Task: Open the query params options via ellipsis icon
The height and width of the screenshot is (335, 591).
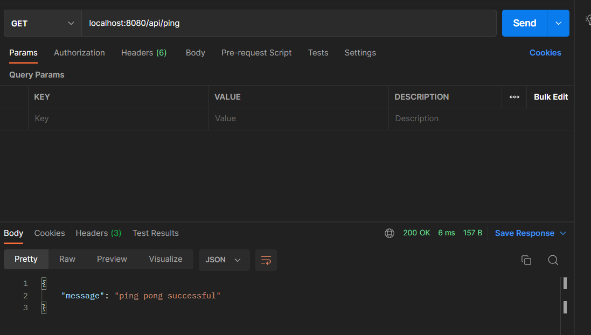Action: pos(514,97)
